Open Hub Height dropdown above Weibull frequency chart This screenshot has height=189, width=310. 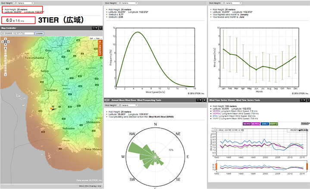(128, 3)
